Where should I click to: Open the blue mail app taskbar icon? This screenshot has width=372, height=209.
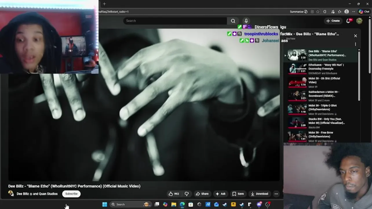click(x=216, y=204)
